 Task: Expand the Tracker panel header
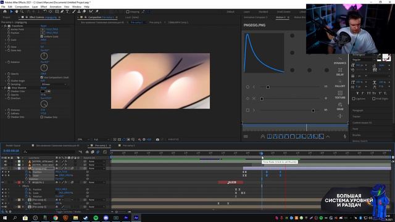click(357, 117)
